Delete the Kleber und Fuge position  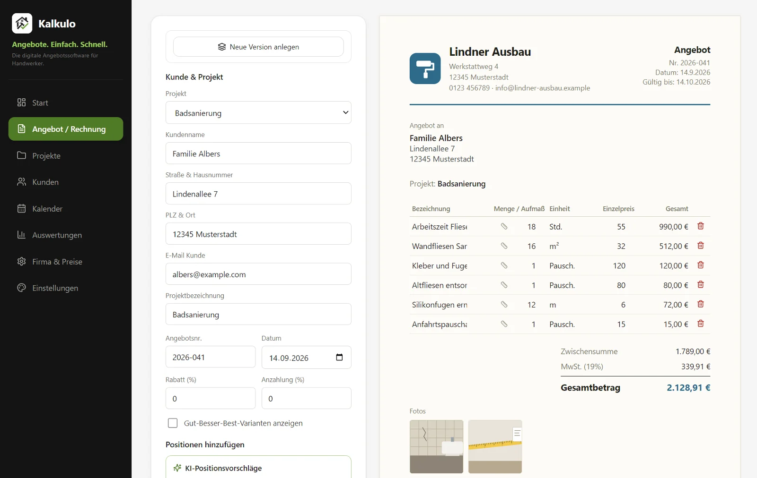tap(701, 265)
